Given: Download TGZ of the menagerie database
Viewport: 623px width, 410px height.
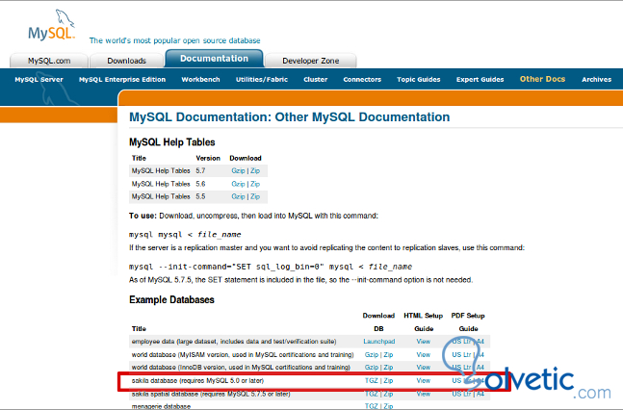Looking at the screenshot, I should [x=372, y=406].
